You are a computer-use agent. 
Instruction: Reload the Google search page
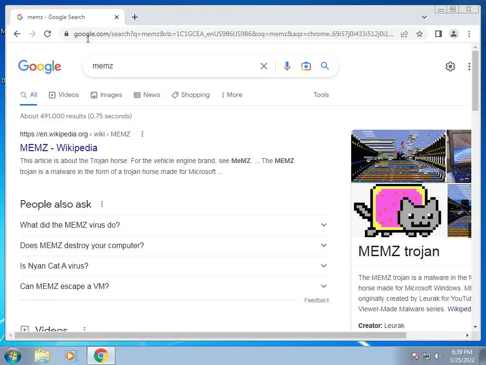tap(47, 34)
